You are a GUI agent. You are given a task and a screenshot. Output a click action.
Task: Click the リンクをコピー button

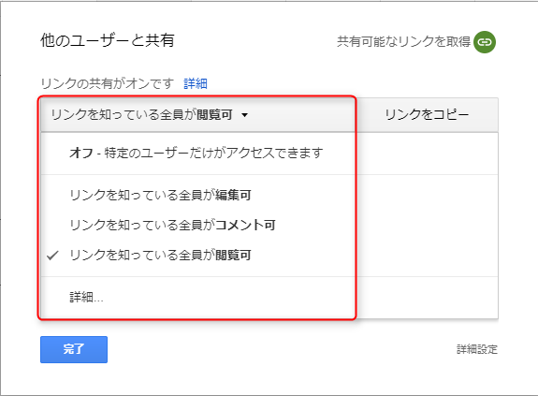coord(427,114)
